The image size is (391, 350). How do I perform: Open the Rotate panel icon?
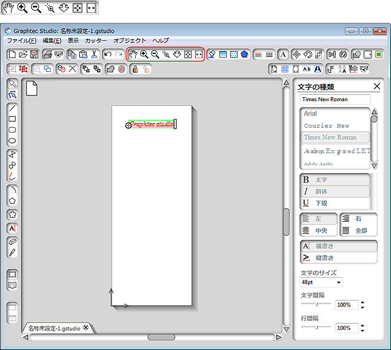coord(308,55)
